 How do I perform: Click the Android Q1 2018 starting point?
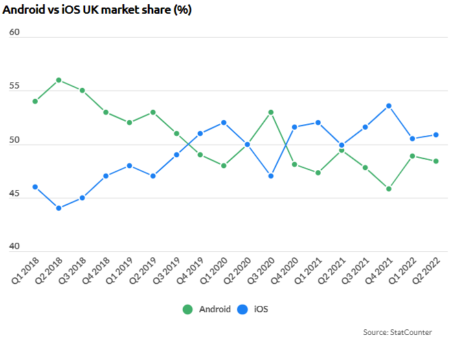[35, 102]
